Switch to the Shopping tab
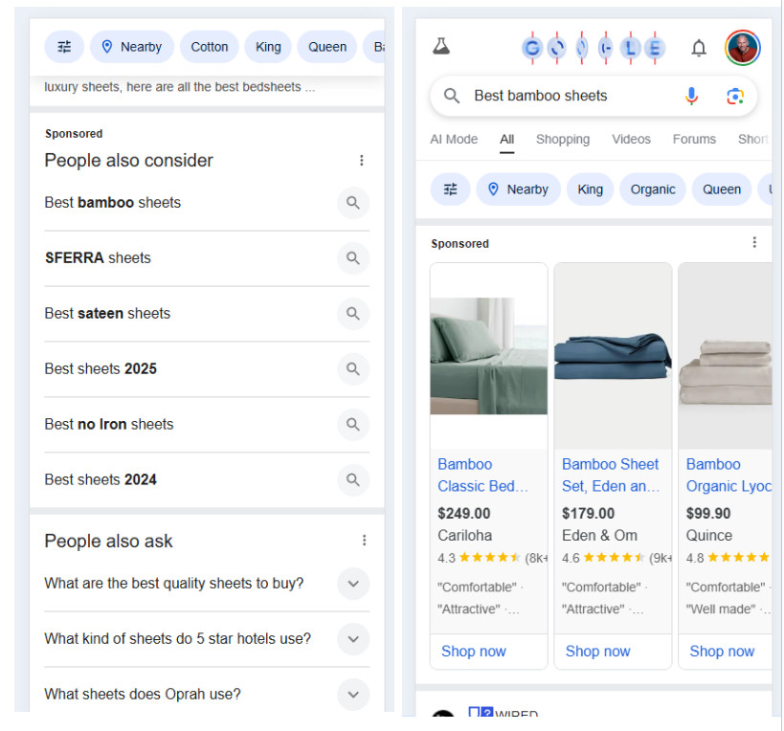Viewport: 784px width, 731px height. click(562, 140)
